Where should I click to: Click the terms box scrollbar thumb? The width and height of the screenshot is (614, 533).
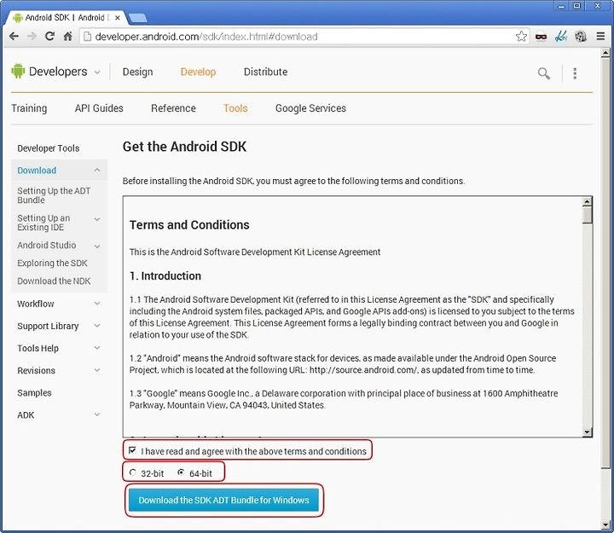pos(587,215)
